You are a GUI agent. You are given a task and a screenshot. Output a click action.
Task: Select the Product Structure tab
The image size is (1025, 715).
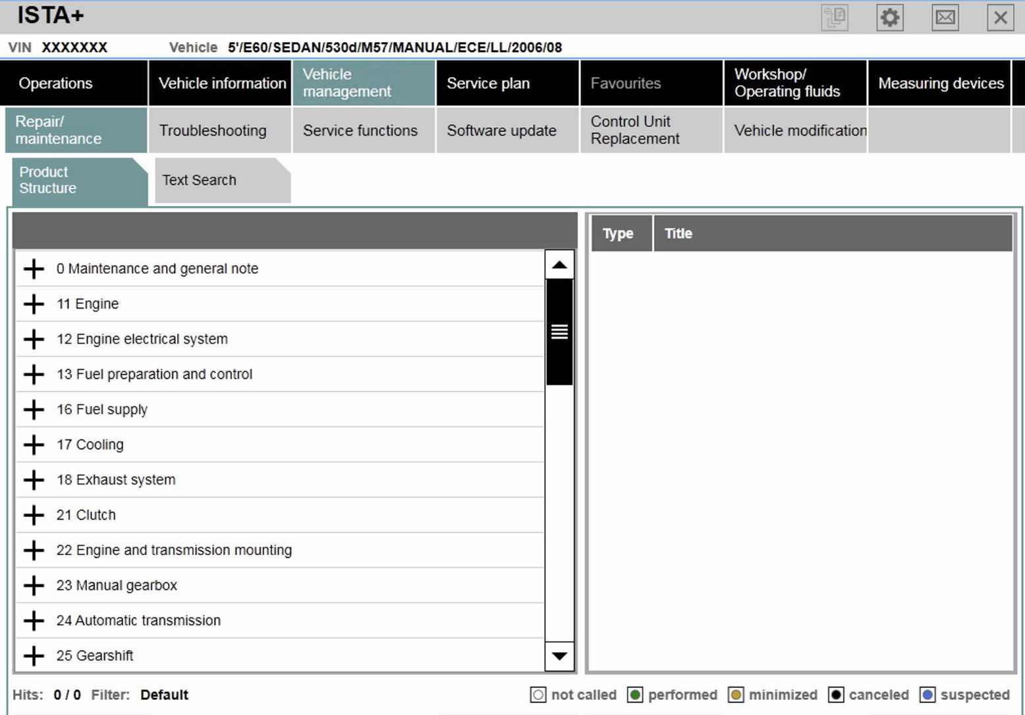80,180
